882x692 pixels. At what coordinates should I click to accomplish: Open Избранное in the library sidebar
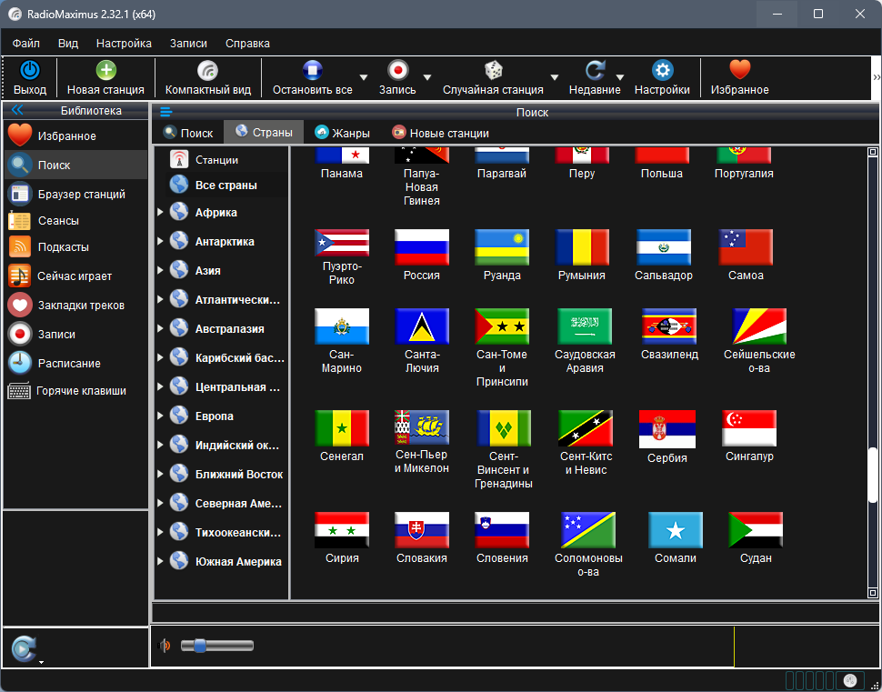pyautogui.click(x=75, y=136)
